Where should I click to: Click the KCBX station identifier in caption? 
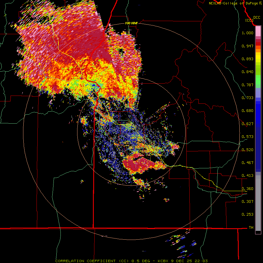(x=163, y=261)
